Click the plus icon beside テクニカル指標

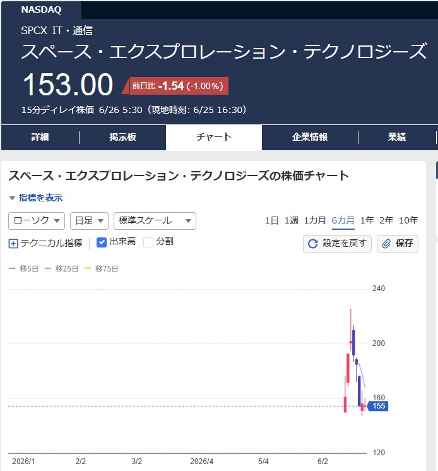13,244
